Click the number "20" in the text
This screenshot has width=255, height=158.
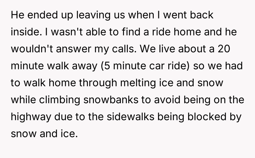pos(232,49)
